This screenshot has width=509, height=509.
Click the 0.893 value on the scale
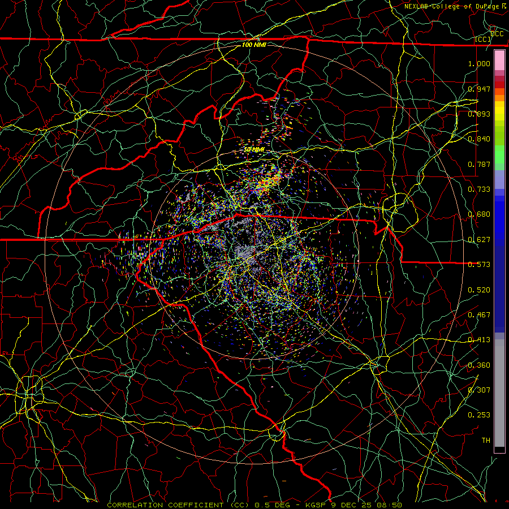[479, 114]
